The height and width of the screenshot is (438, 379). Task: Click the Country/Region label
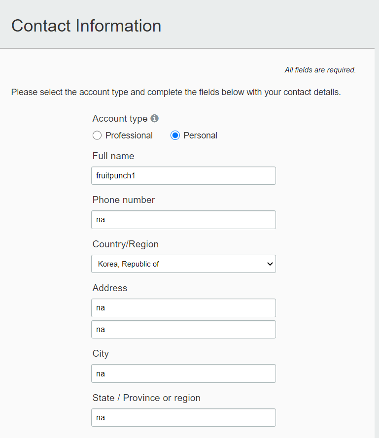126,244
